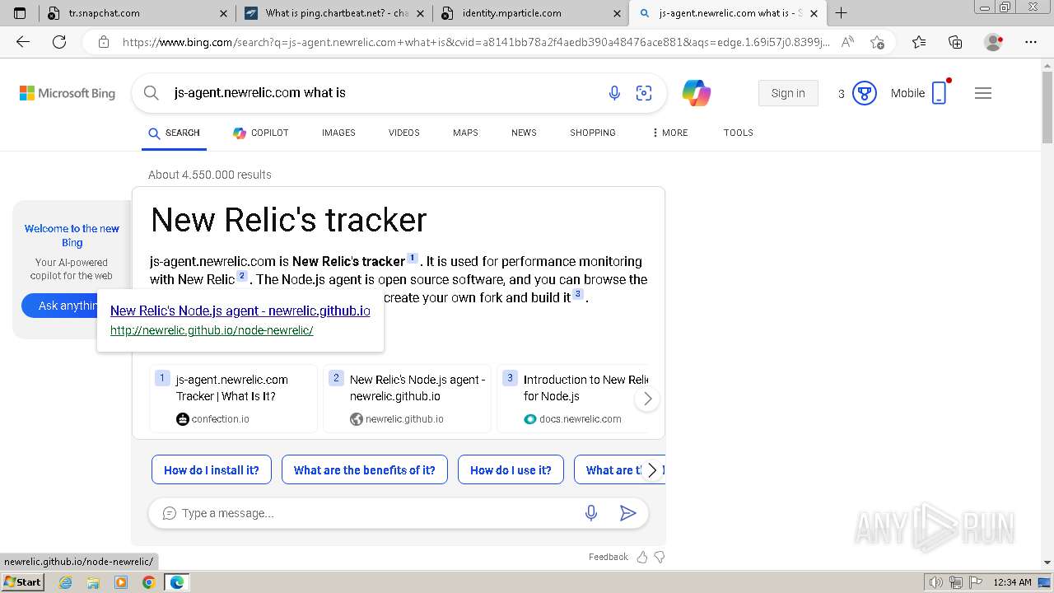Open a new tab with the plus button

[x=841, y=13]
